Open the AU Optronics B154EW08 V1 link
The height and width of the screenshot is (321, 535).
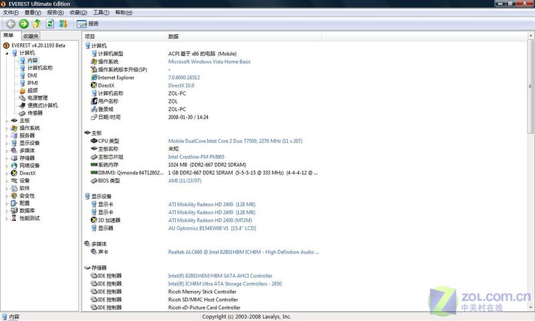coord(212,228)
